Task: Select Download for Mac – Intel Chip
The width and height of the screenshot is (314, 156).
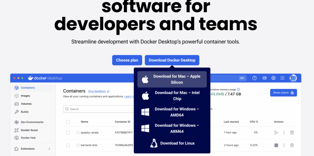Action: (x=172, y=96)
